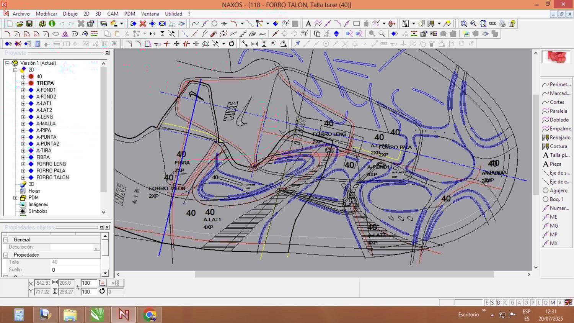This screenshot has width=574, height=323.
Task: Select the circle drawing tool
Action: [215, 24]
